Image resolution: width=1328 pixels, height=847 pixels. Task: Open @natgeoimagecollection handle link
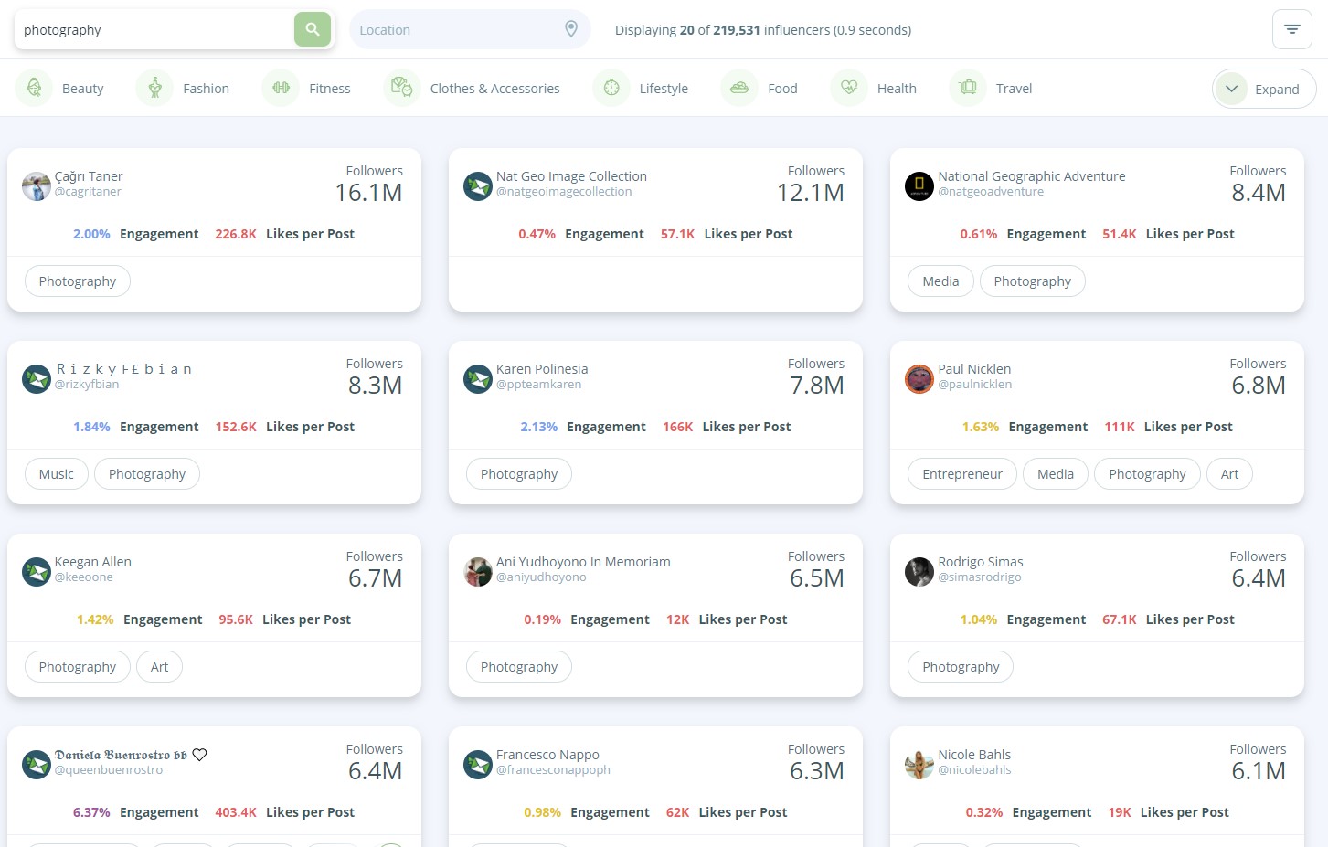(564, 192)
